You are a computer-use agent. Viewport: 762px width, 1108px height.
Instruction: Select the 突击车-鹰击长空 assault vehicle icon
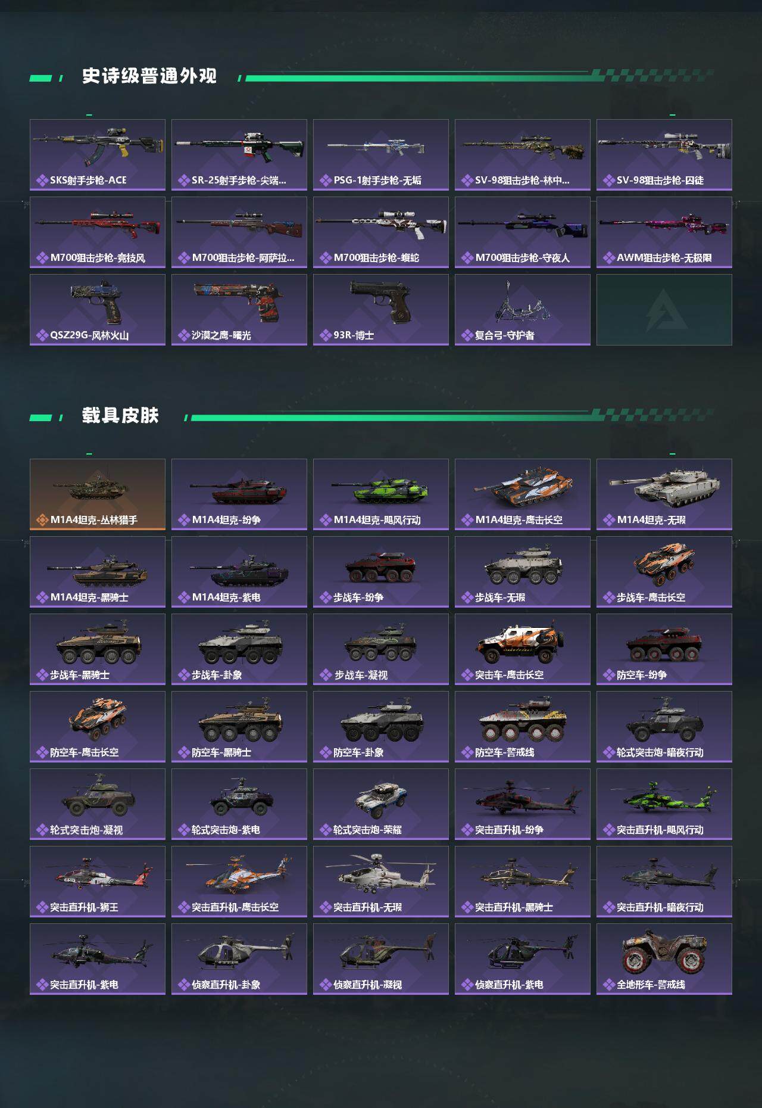[523, 649]
